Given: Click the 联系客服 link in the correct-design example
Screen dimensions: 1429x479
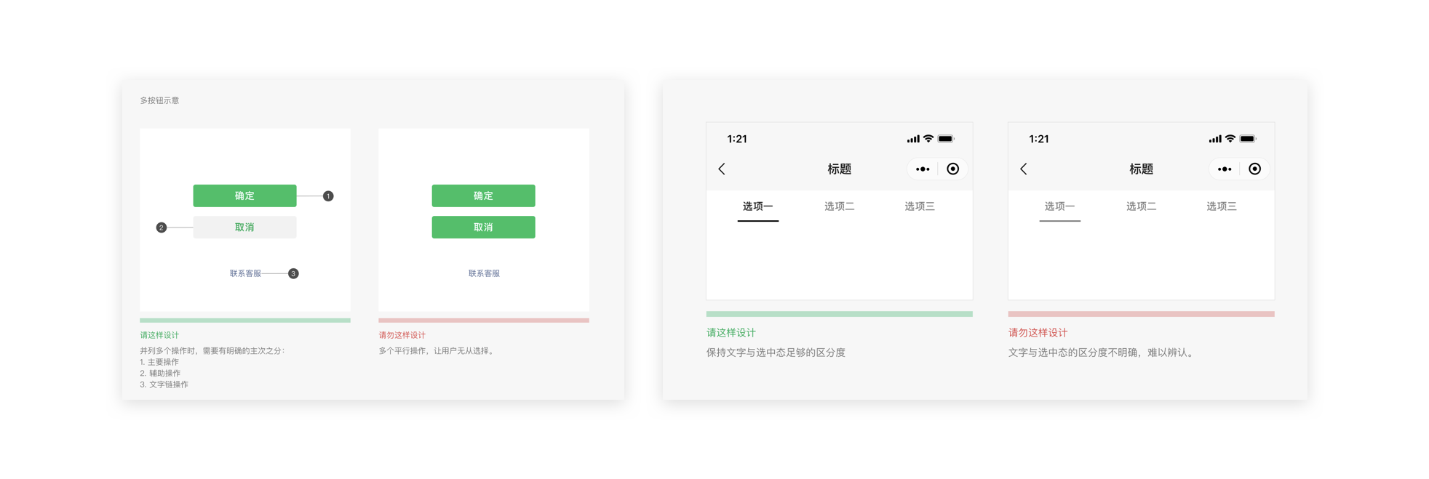Looking at the screenshot, I should click(x=245, y=273).
